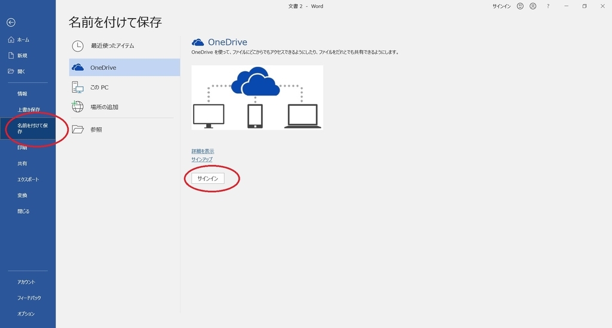
Task: Click サインイン in the title bar
Action: point(501,6)
